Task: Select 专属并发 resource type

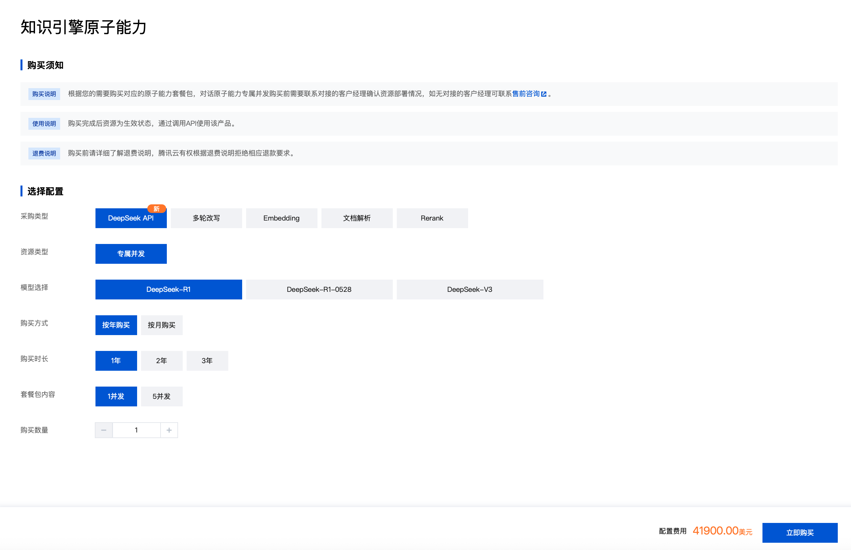Action: 131,254
